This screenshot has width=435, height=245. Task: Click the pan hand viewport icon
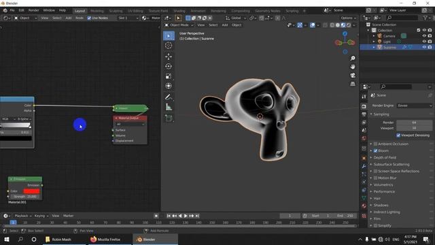pyautogui.click(x=353, y=67)
